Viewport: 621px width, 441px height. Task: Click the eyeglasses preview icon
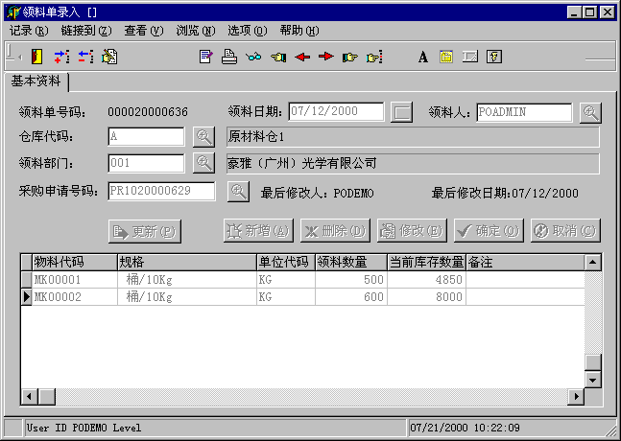(x=252, y=57)
